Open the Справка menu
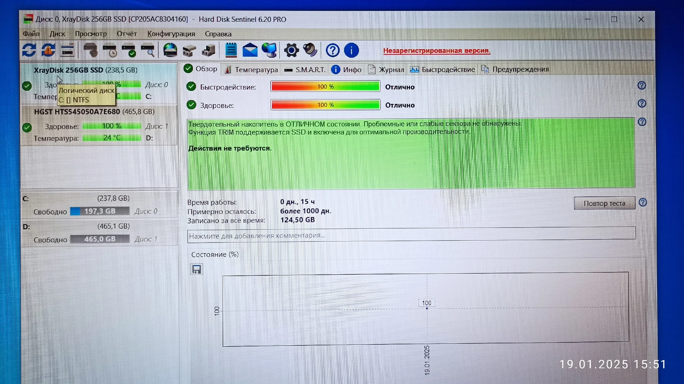The width and height of the screenshot is (684, 384). 218,34
